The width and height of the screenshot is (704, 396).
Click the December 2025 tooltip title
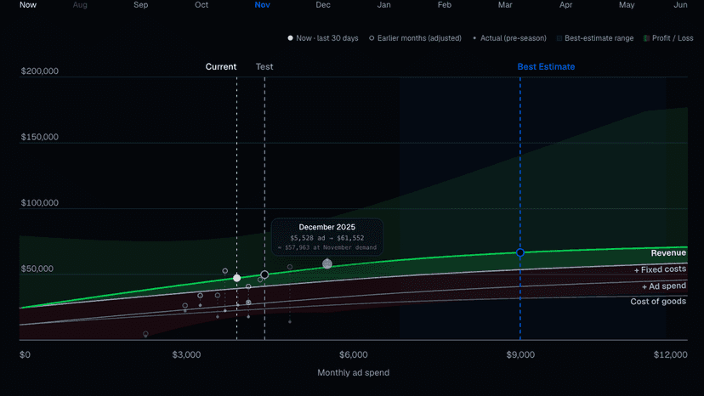click(x=326, y=227)
